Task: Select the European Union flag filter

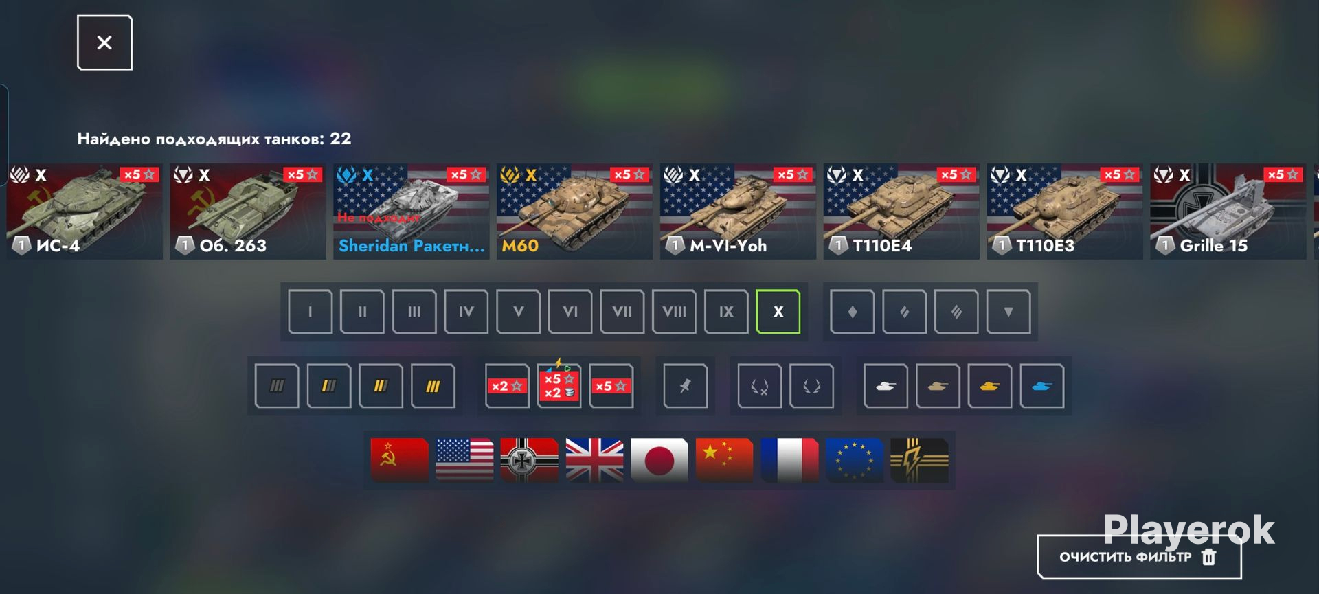Action: click(854, 460)
